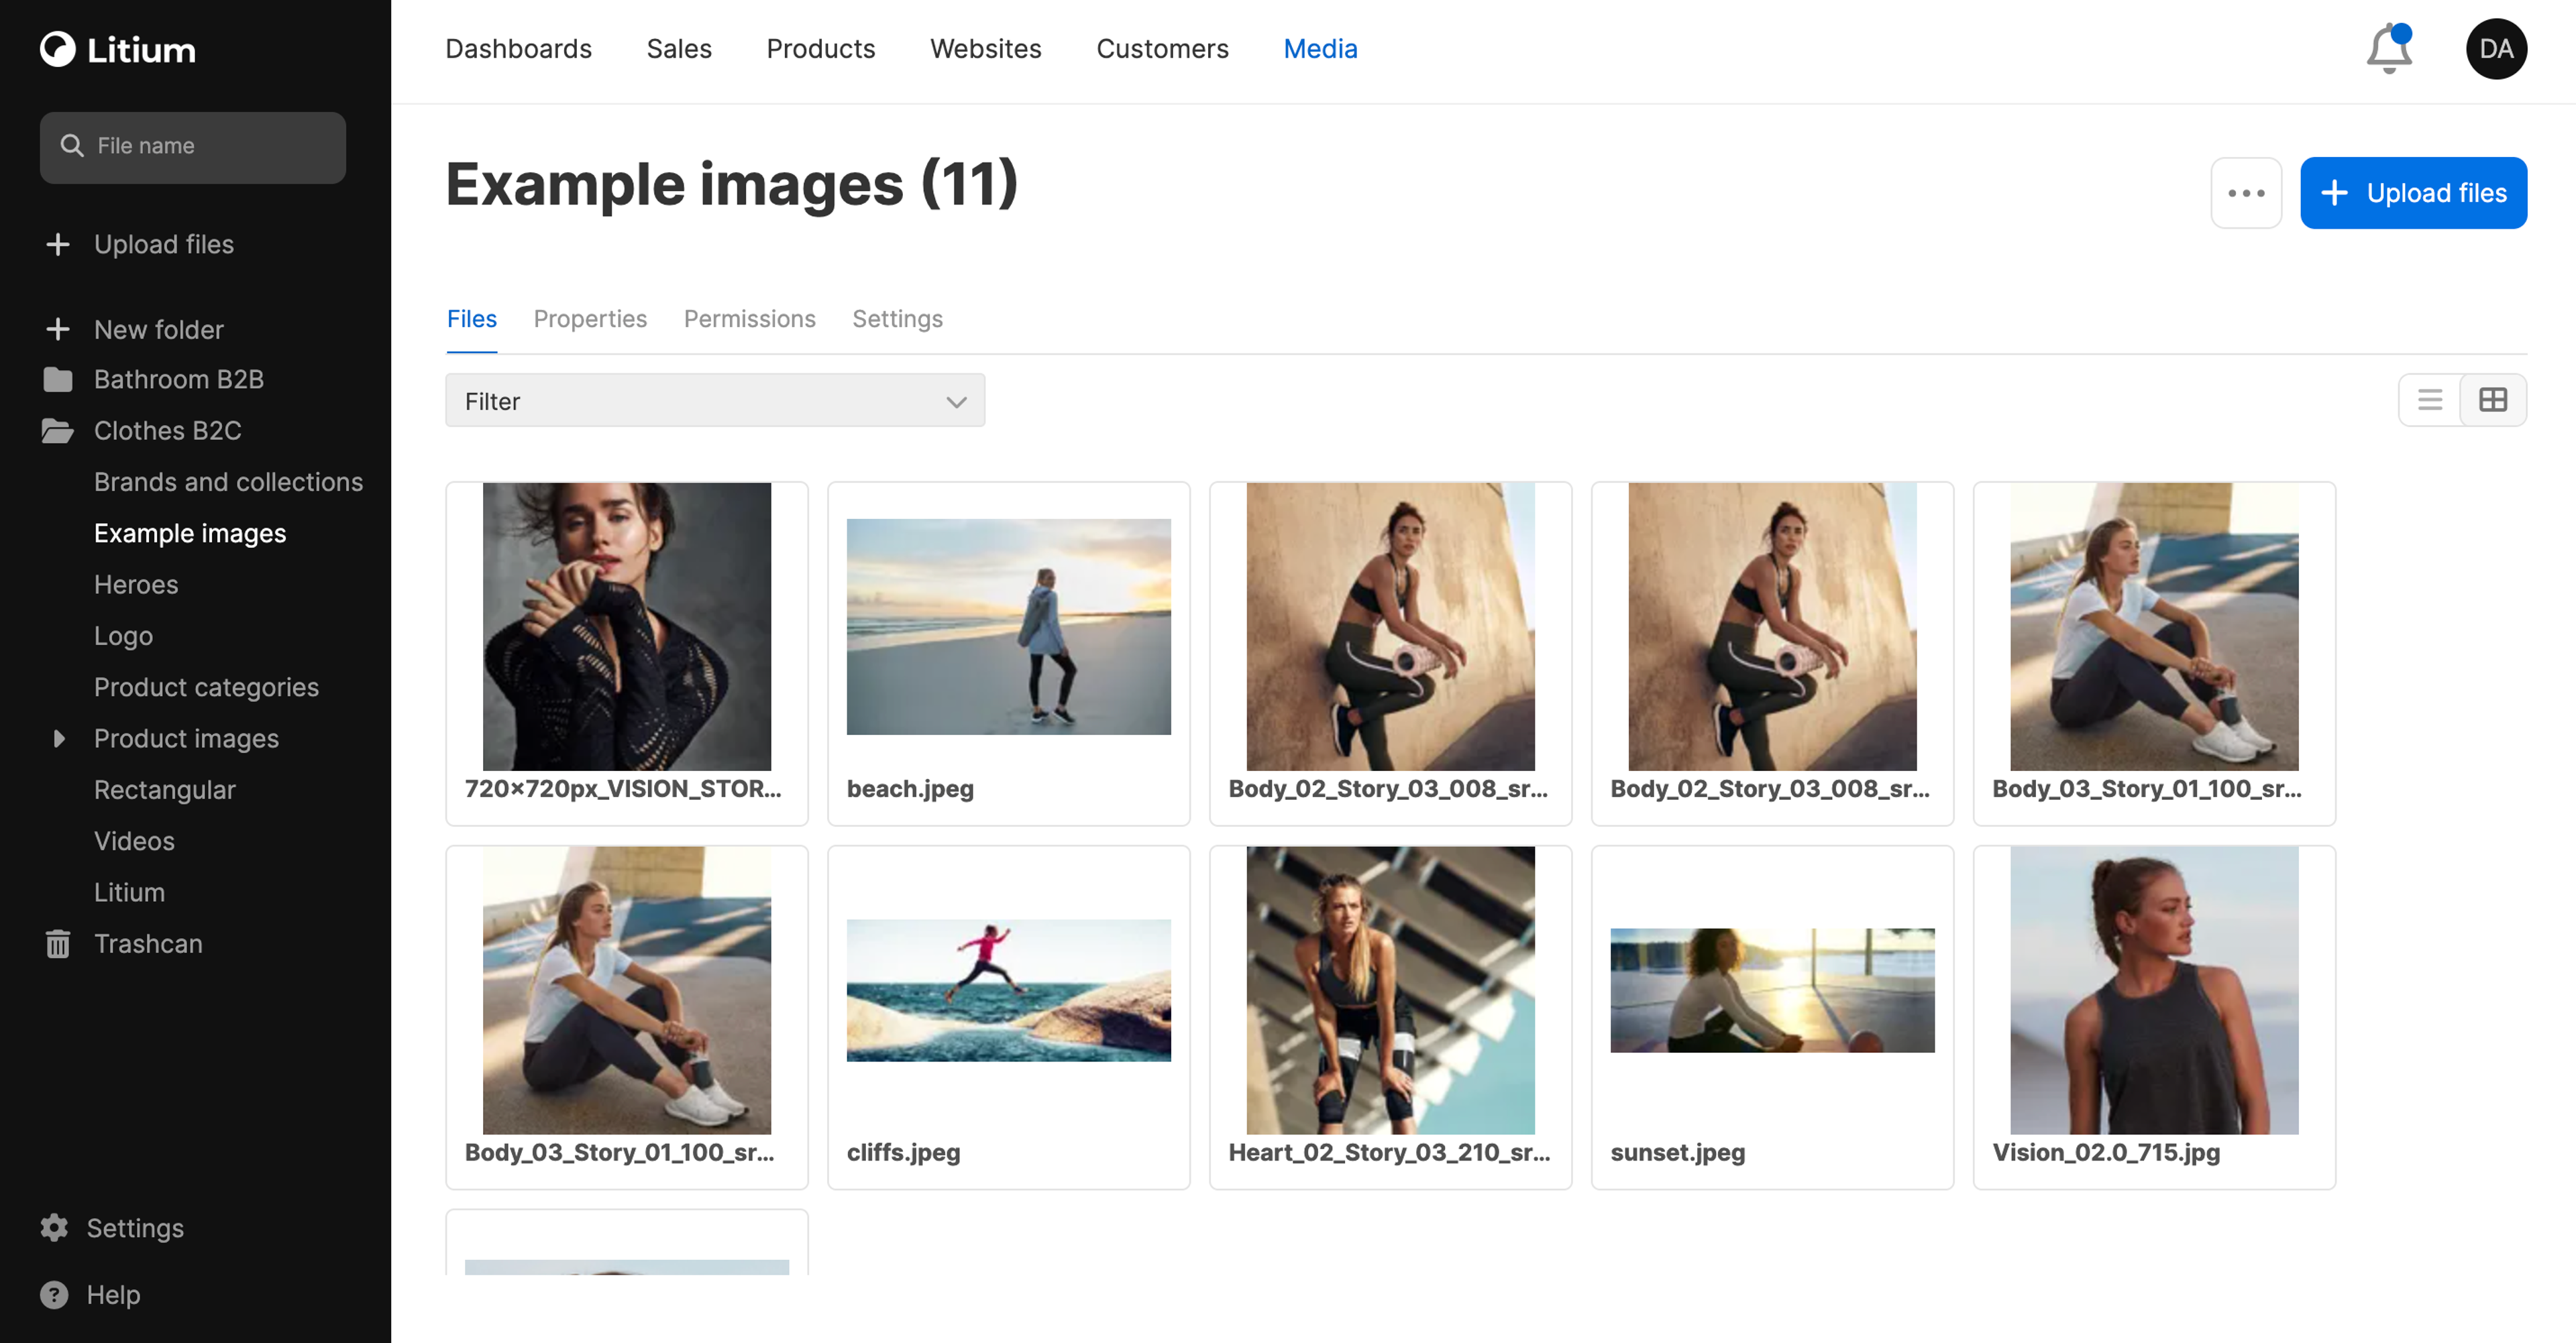Click the search magnifier icon
Screen dimensions: 2576x1343
tap(71, 146)
